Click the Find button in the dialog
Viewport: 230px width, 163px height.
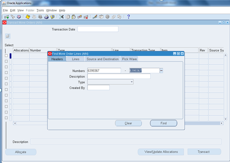click(x=164, y=123)
